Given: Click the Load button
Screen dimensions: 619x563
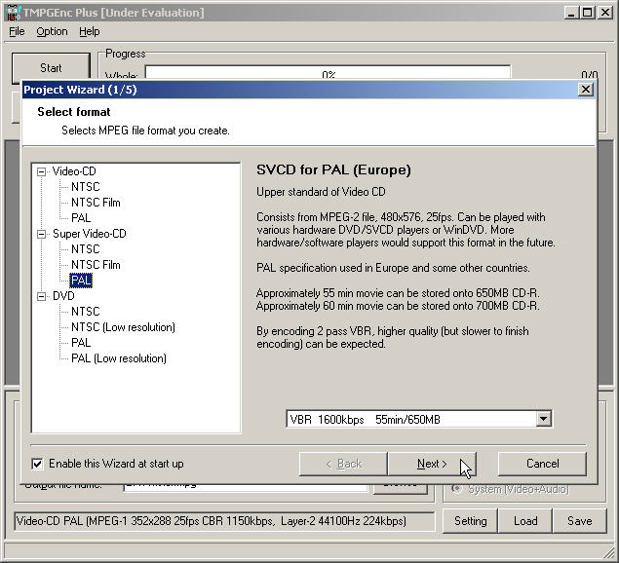Looking at the screenshot, I should pyautogui.click(x=525, y=521).
